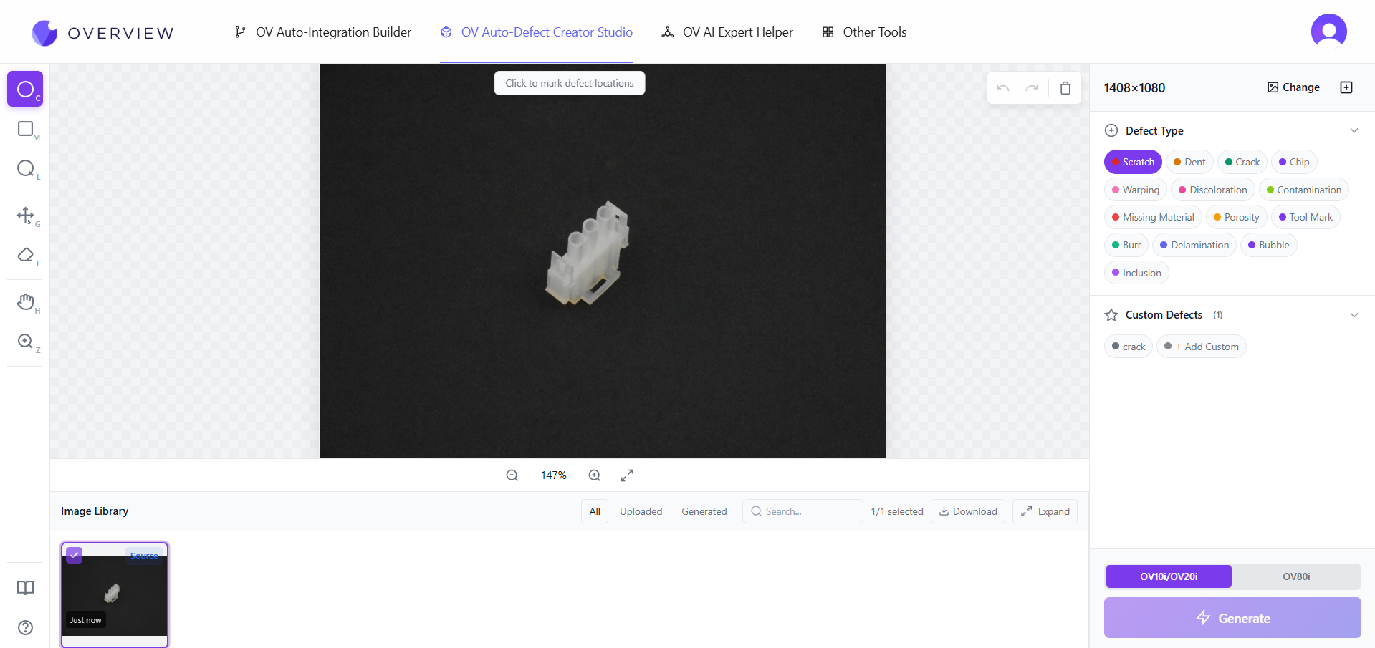1375x648 pixels.
Task: Uncheck the selected source image thumbnail
Action: point(75,555)
